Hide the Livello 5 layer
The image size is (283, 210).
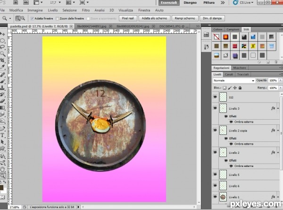click(215, 175)
